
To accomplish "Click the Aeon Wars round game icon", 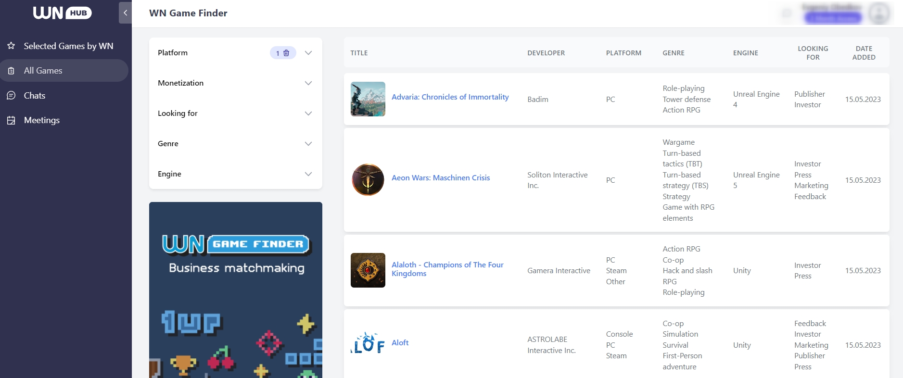I will pos(368,180).
